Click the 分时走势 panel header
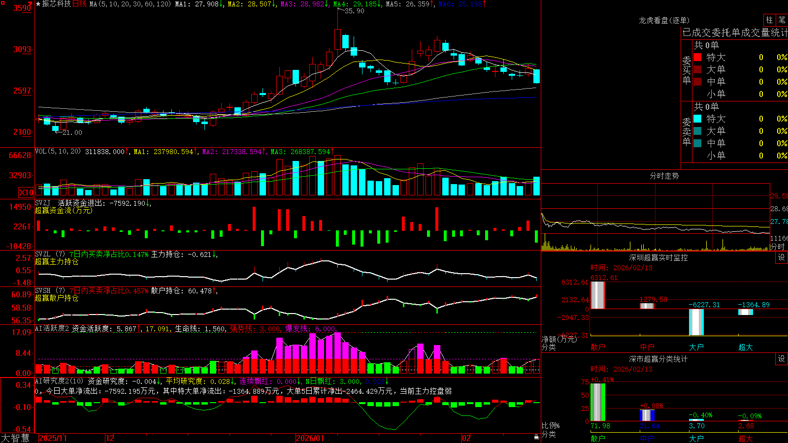 click(x=664, y=176)
